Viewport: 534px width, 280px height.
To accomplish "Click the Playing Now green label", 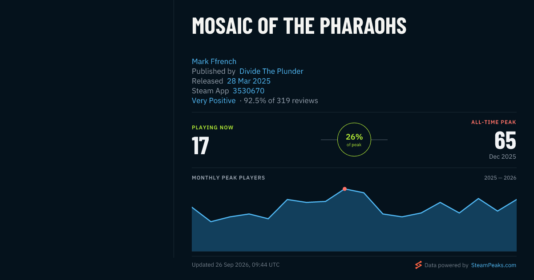I will pos(213,128).
